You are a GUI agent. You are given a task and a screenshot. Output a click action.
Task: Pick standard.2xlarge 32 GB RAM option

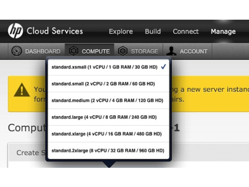(109, 151)
